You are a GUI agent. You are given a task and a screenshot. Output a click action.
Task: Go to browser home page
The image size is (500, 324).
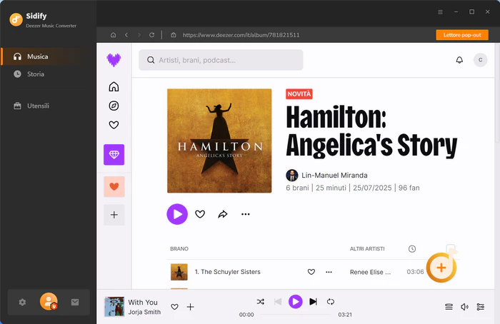point(113,35)
